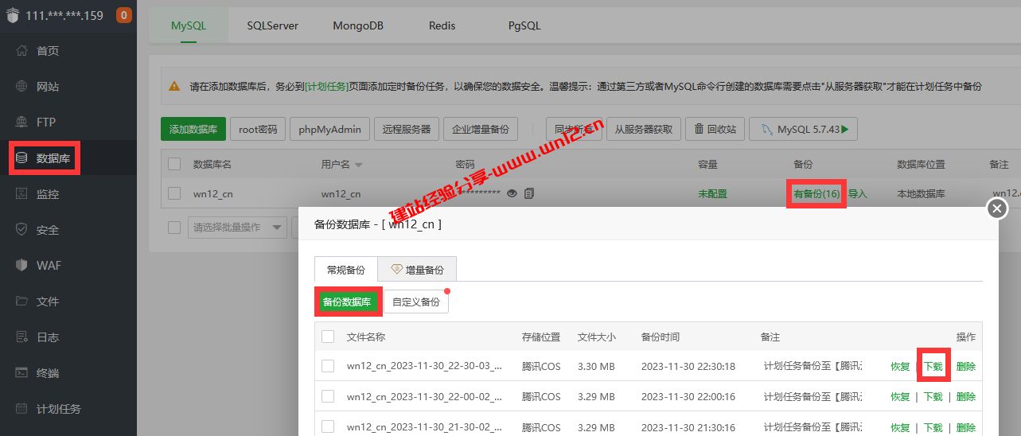The width and height of the screenshot is (1021, 436).
Task: Show password with the eye icon for wn12_cn
Action: pyautogui.click(x=512, y=193)
